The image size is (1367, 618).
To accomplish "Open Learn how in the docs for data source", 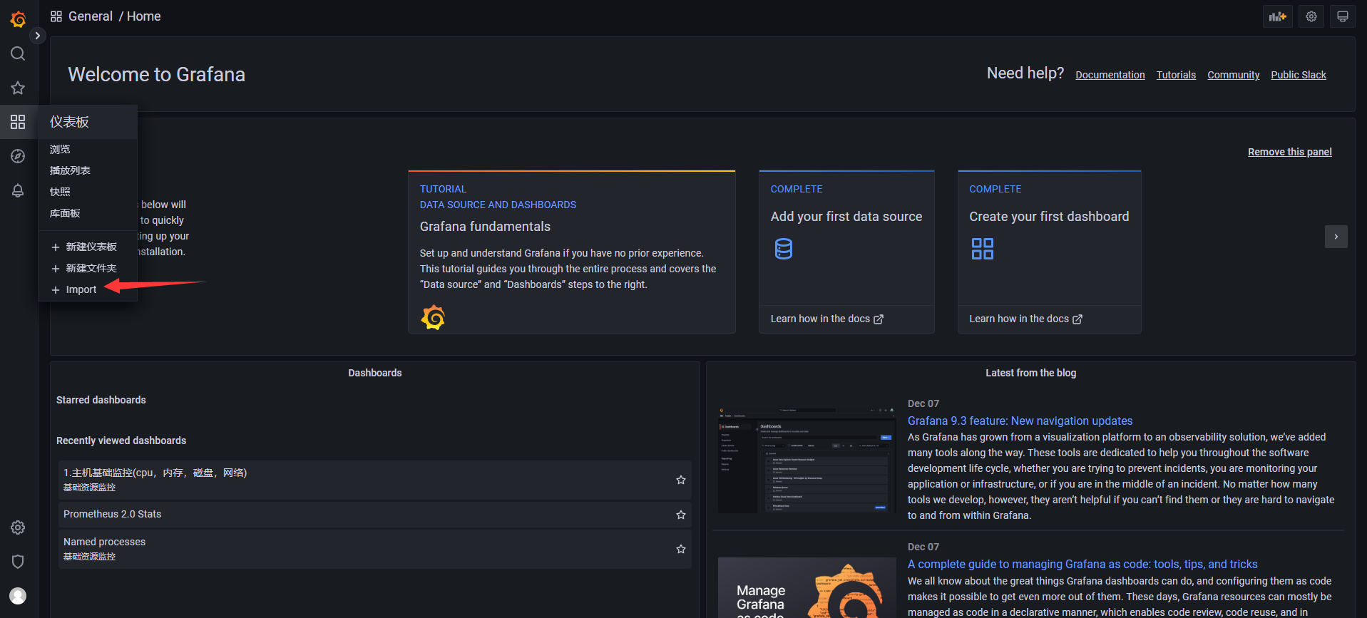I will 826,319.
